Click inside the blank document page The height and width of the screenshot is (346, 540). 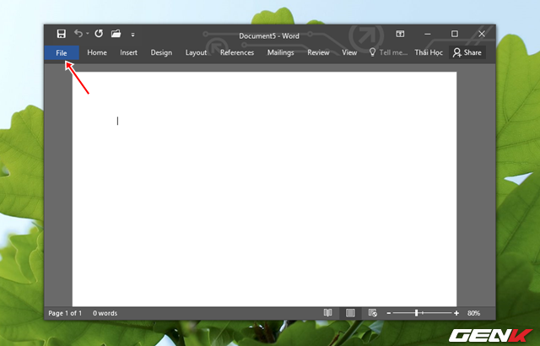point(264,189)
